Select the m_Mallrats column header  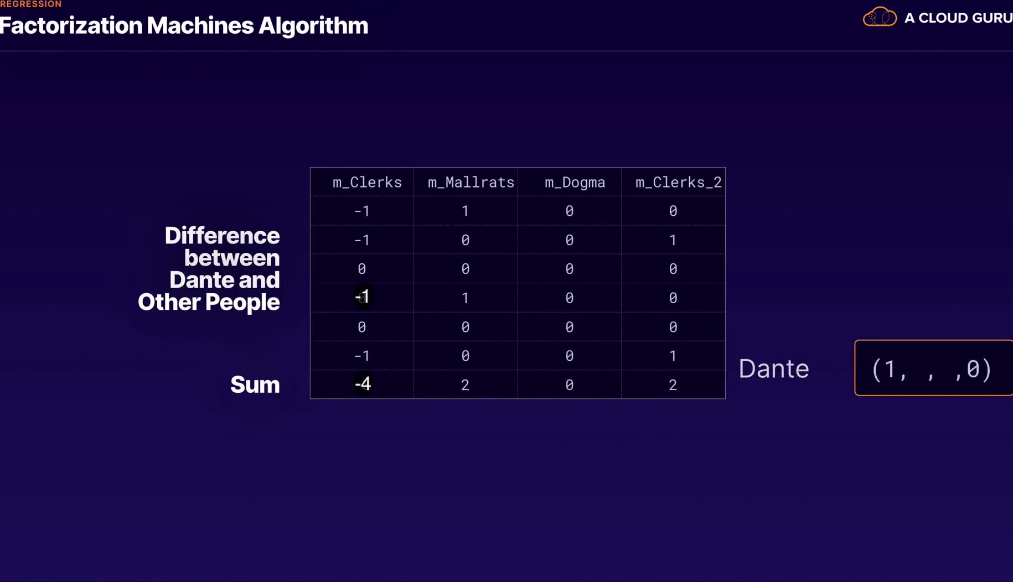471,183
